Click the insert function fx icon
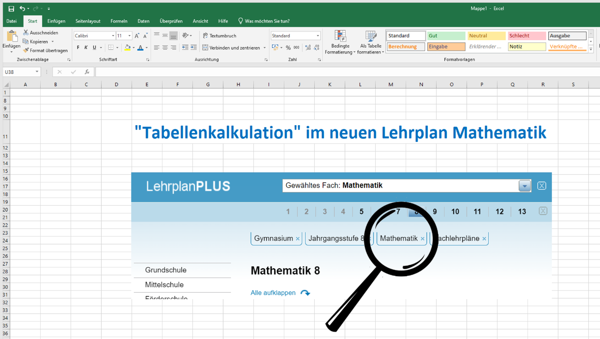Screen dimensions: 600x339 87,72
